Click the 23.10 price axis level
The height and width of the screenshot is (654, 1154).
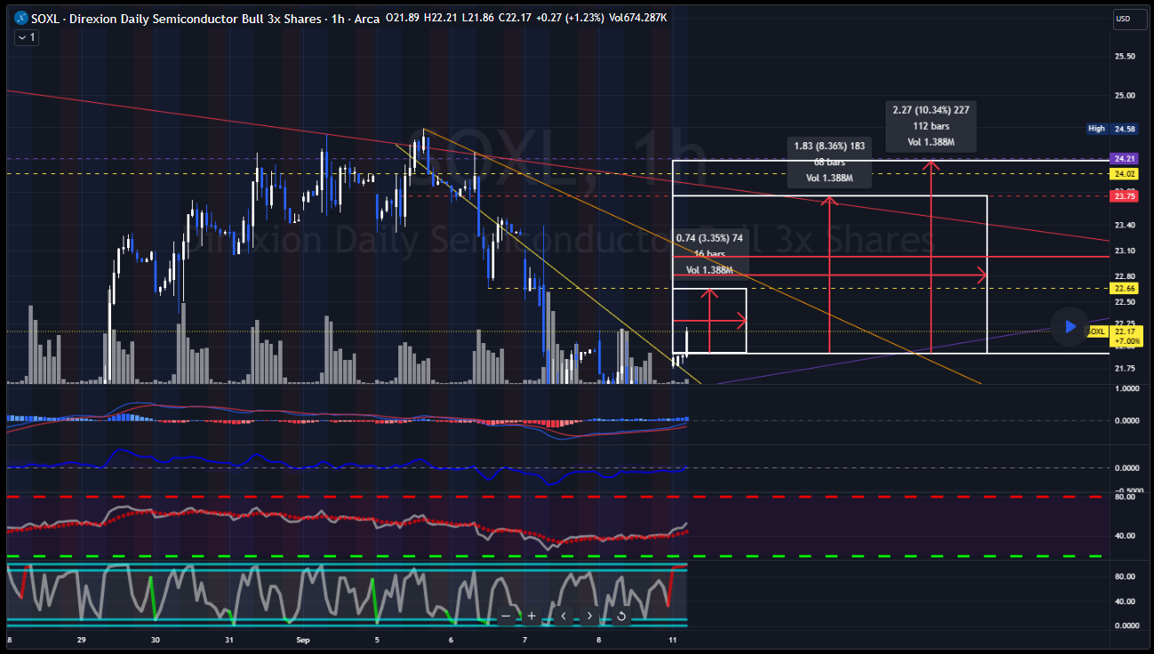pos(1124,251)
